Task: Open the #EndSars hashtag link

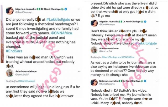Action: pyautogui.click(x=14, y=51)
